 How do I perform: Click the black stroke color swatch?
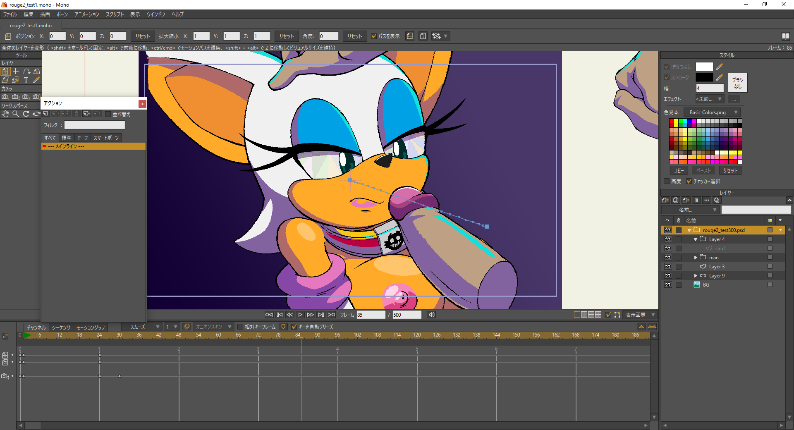pos(704,77)
